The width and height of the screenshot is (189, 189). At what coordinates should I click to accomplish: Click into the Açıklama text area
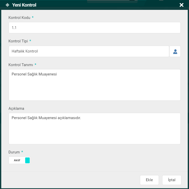coord(94,128)
